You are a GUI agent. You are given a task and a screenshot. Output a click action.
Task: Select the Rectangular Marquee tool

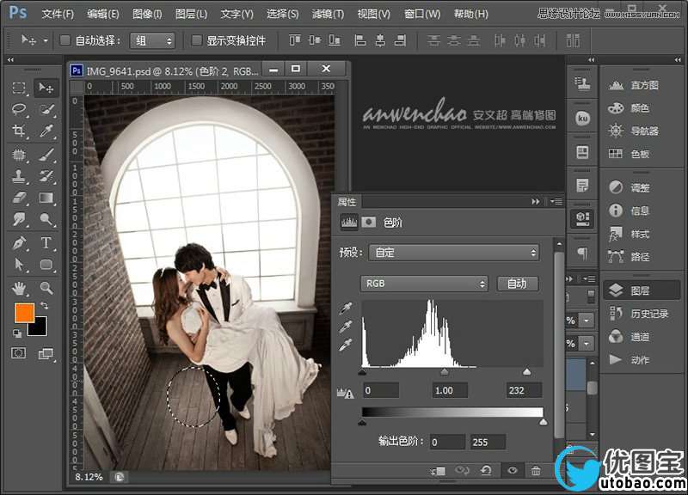click(x=19, y=89)
